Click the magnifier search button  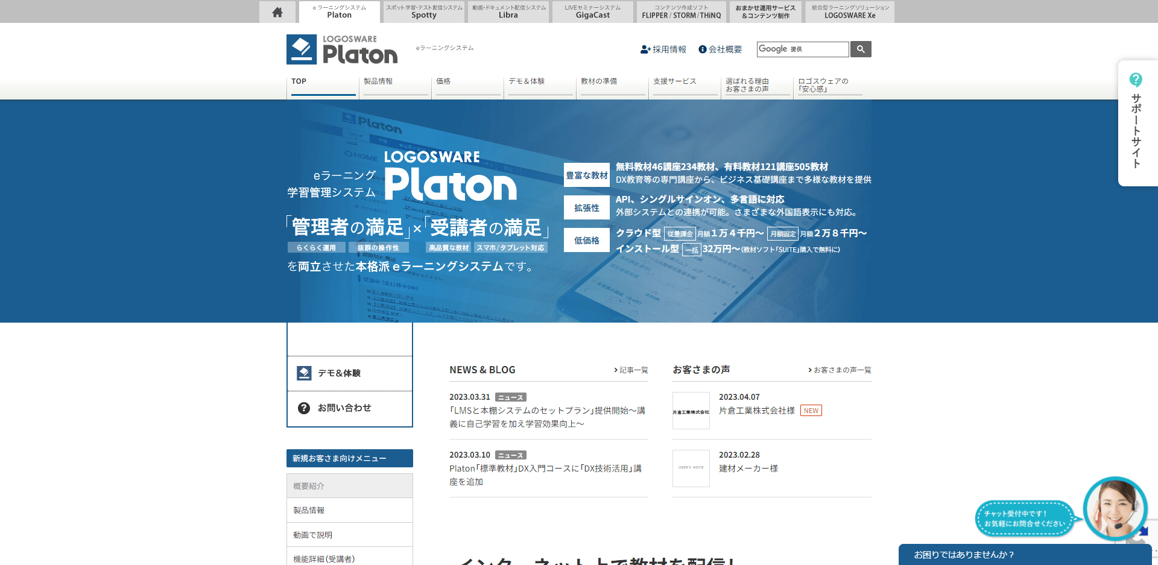(861, 49)
